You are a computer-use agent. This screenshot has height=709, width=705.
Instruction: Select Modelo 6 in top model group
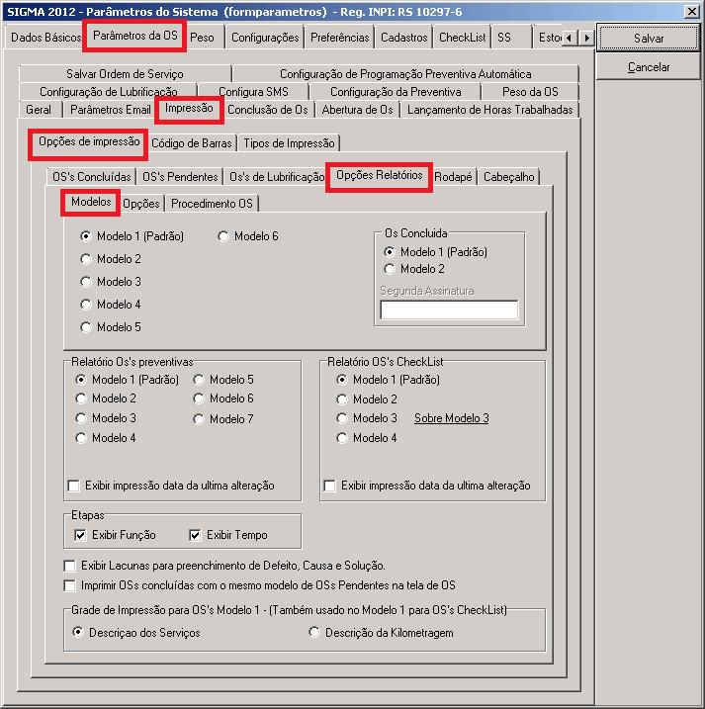(248, 236)
